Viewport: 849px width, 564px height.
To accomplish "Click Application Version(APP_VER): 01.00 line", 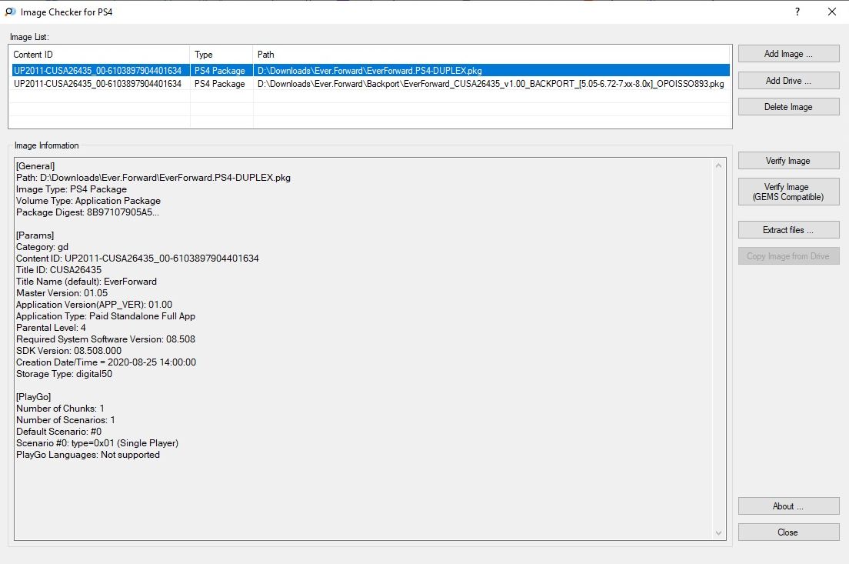I will (95, 305).
